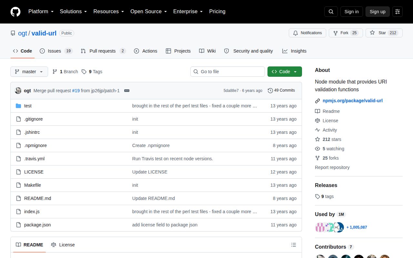Open the LICENSE file

pyautogui.click(x=34, y=172)
